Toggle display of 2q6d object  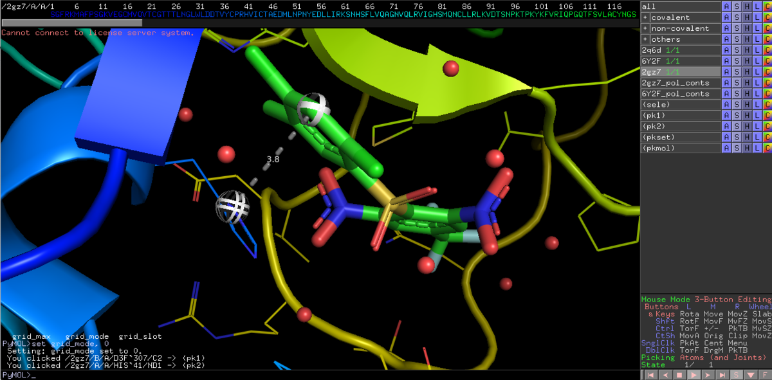tap(681, 50)
